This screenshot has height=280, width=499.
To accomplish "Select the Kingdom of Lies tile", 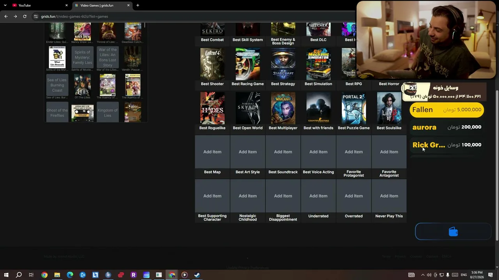I will pos(108,112).
